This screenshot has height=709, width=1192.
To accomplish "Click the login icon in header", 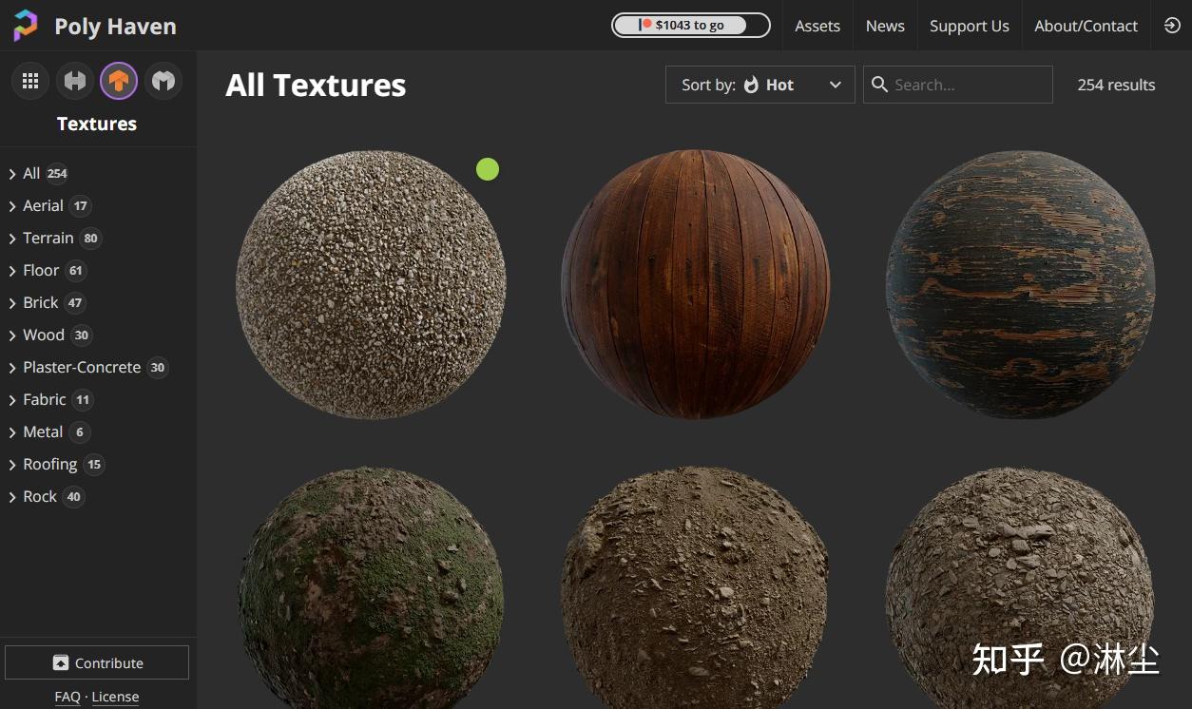I will [x=1172, y=26].
